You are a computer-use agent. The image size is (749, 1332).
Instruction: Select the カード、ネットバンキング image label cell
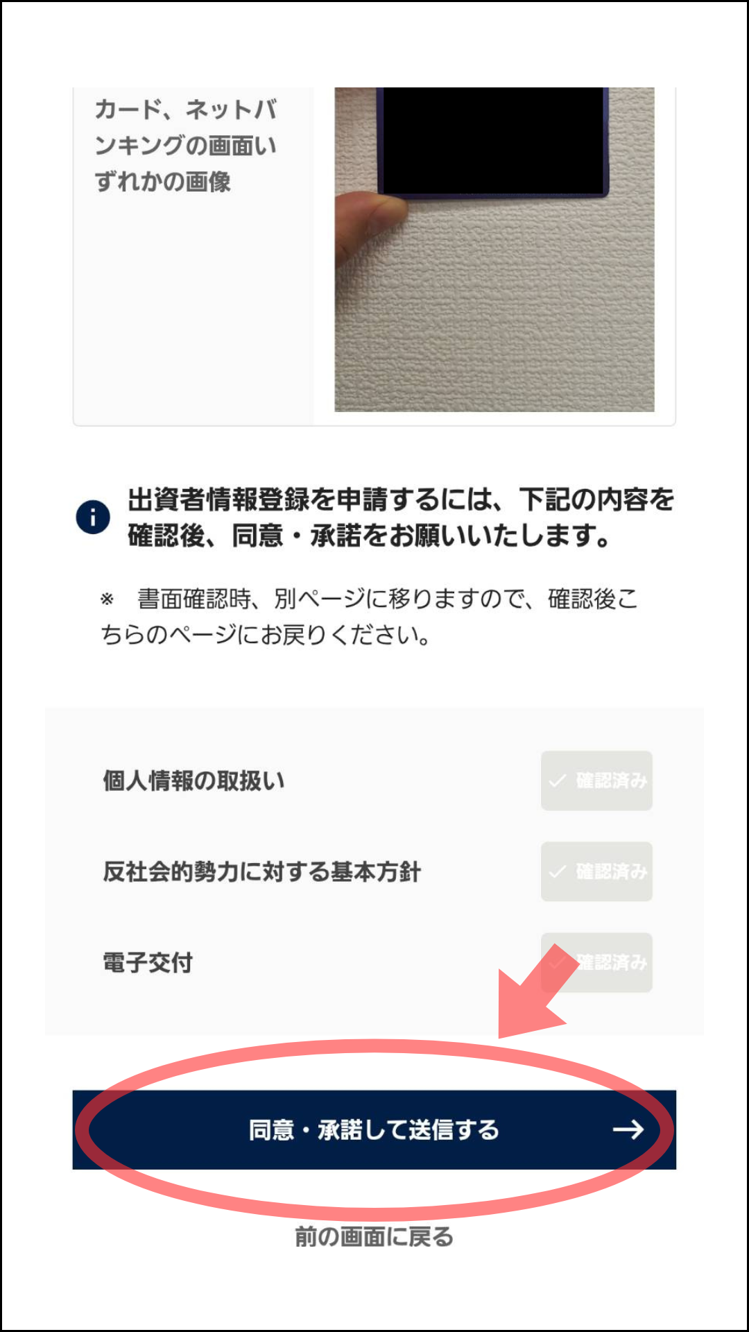coord(193,255)
